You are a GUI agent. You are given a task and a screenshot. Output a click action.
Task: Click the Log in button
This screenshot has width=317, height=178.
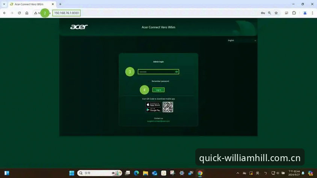tap(158, 90)
